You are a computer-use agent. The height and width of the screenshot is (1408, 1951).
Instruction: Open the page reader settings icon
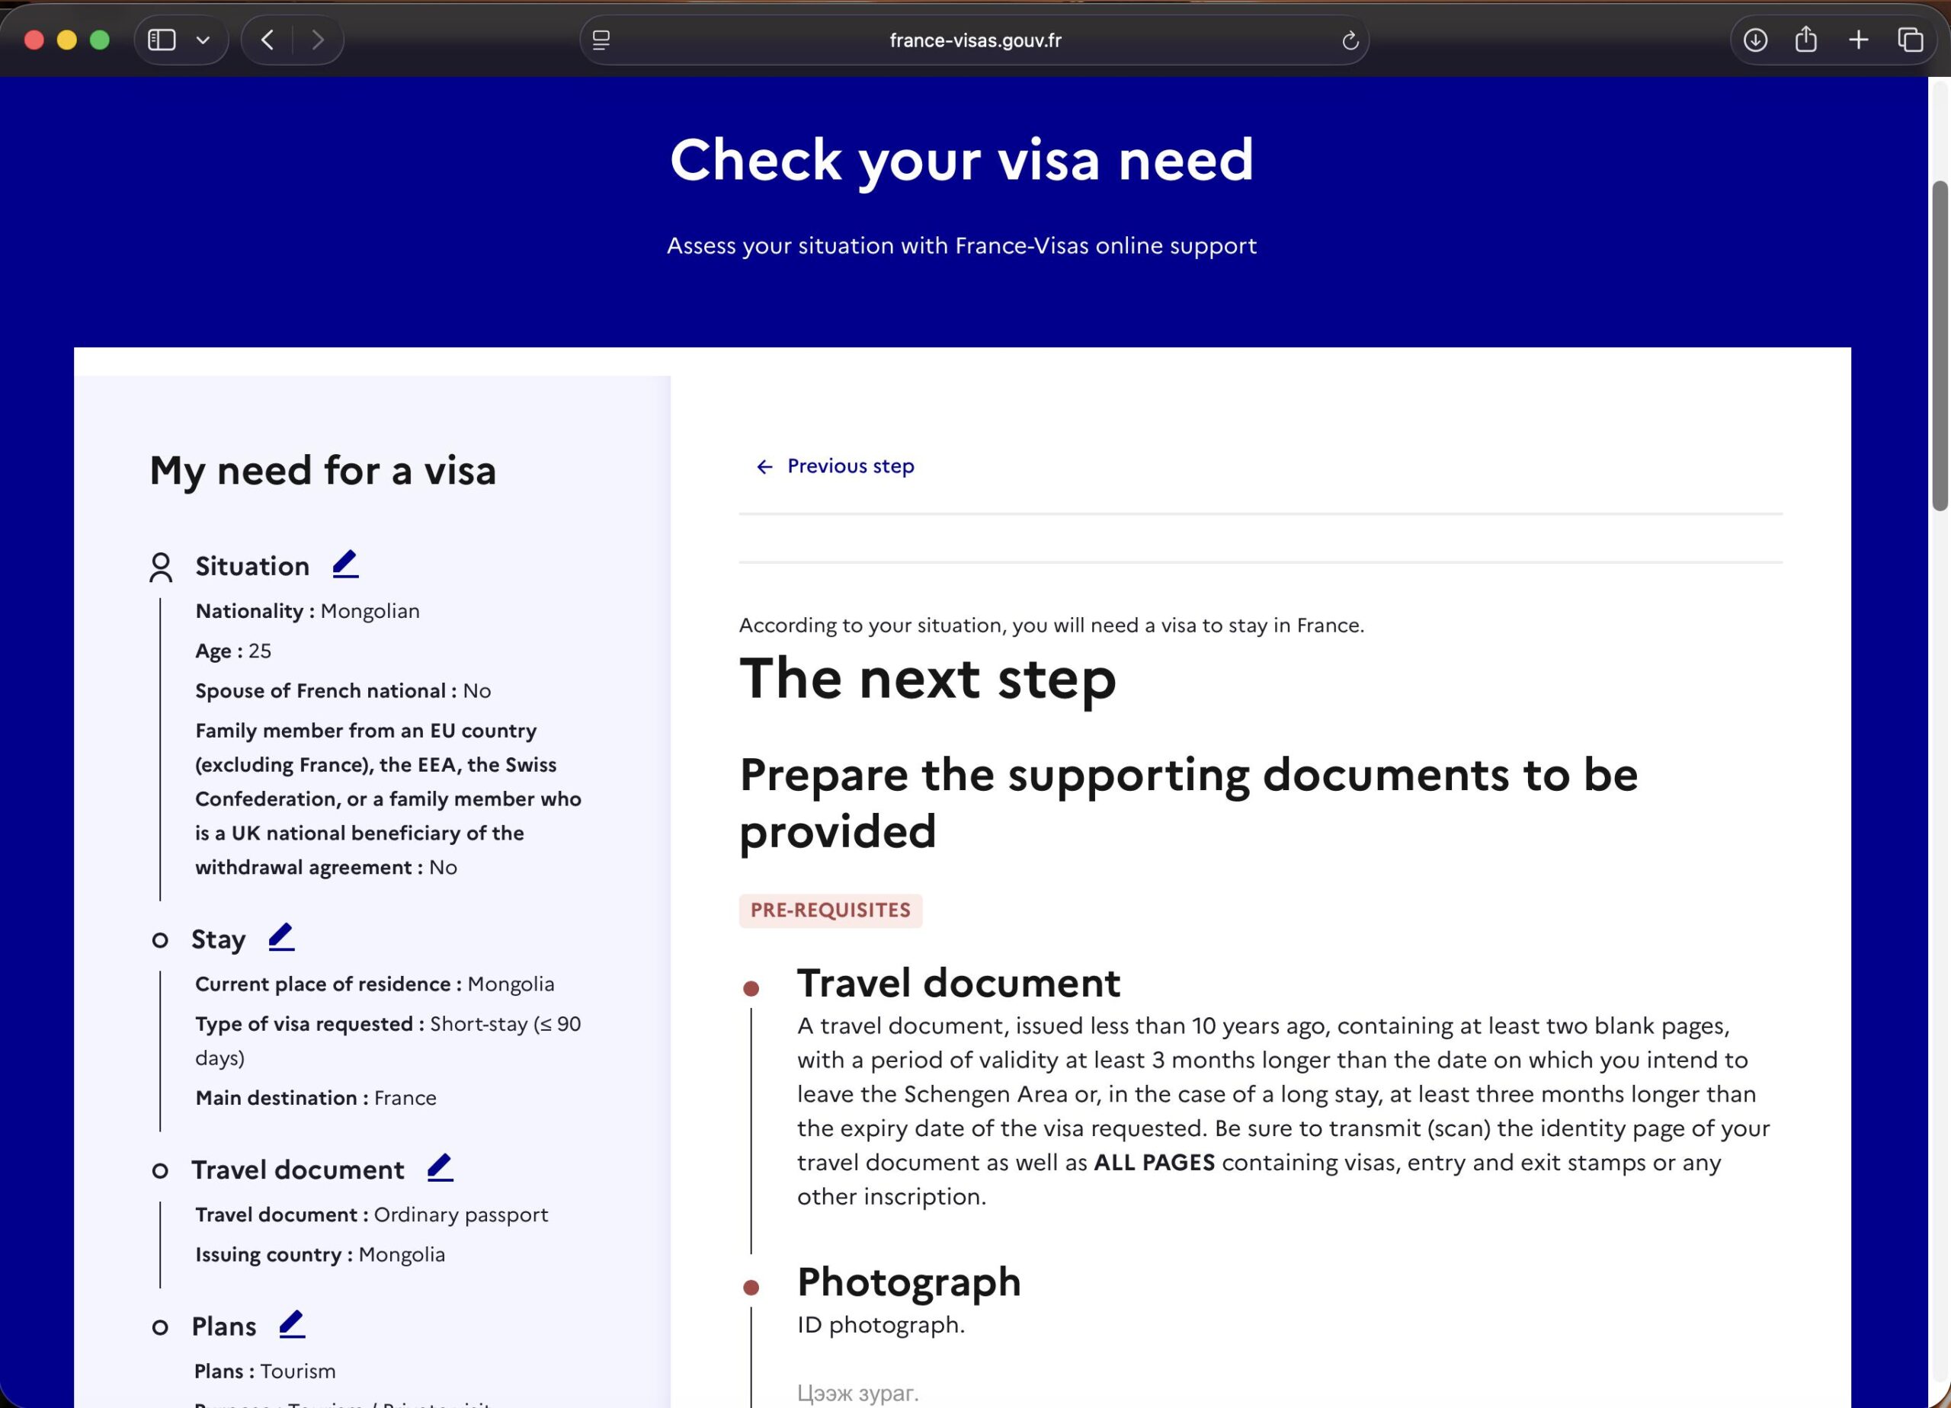click(x=601, y=40)
